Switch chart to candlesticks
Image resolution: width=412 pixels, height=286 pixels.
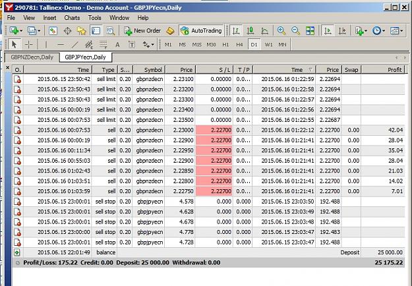[250, 31]
